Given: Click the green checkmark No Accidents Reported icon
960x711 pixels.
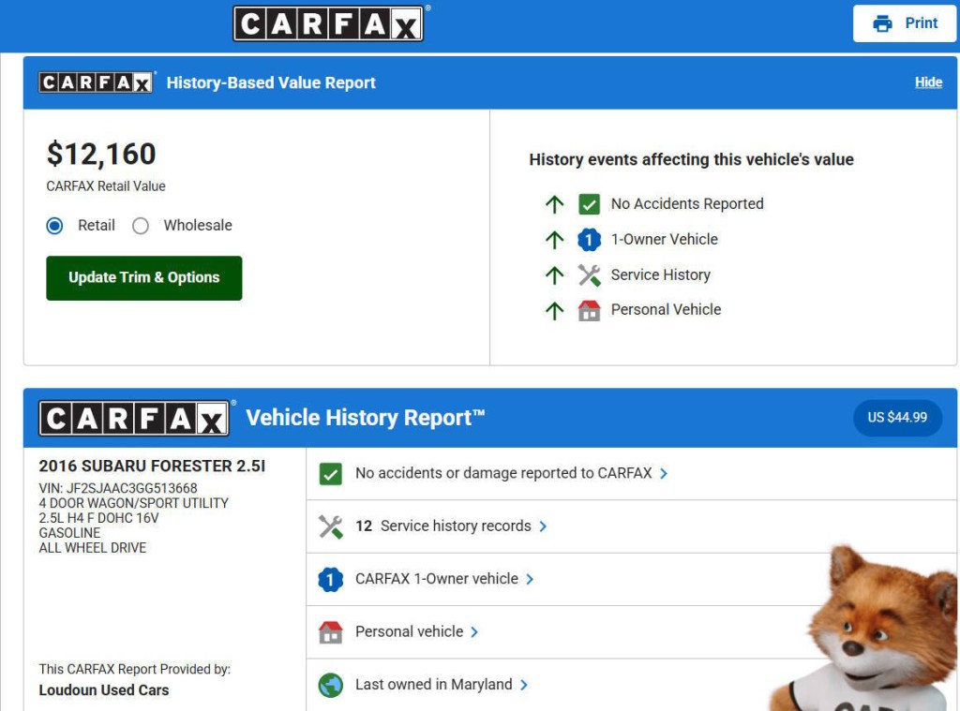Looking at the screenshot, I should [589, 204].
